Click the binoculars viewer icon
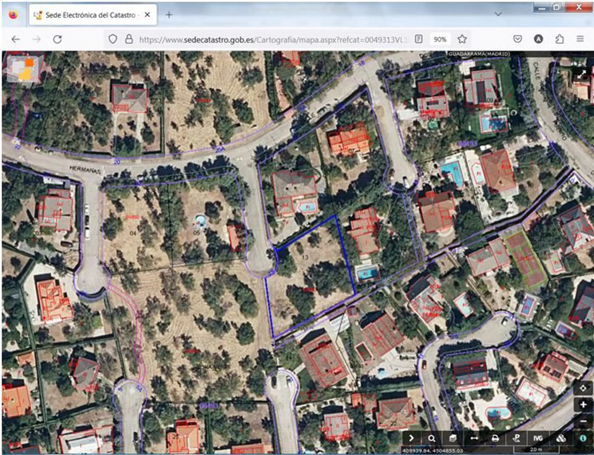Screen dimensions: 594x455 coord(561,438)
